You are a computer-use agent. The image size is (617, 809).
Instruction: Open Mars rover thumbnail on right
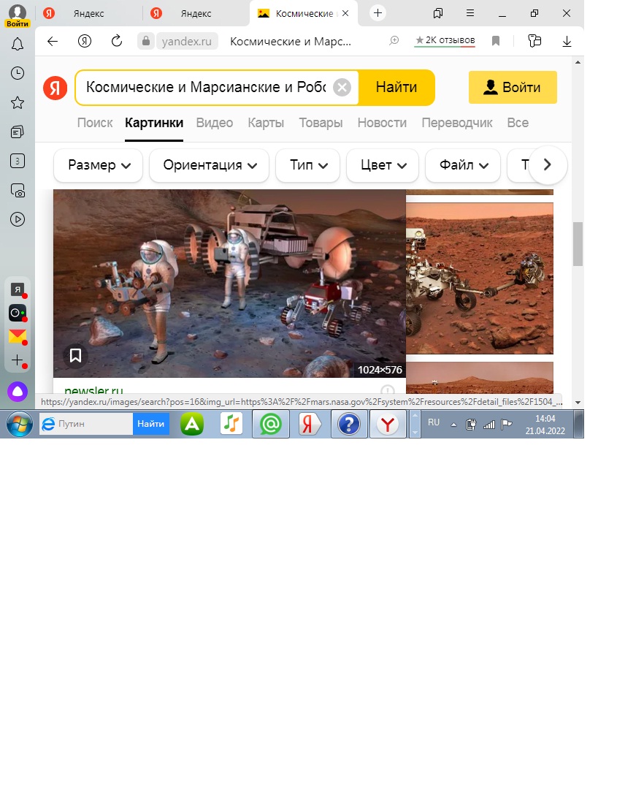[480, 278]
